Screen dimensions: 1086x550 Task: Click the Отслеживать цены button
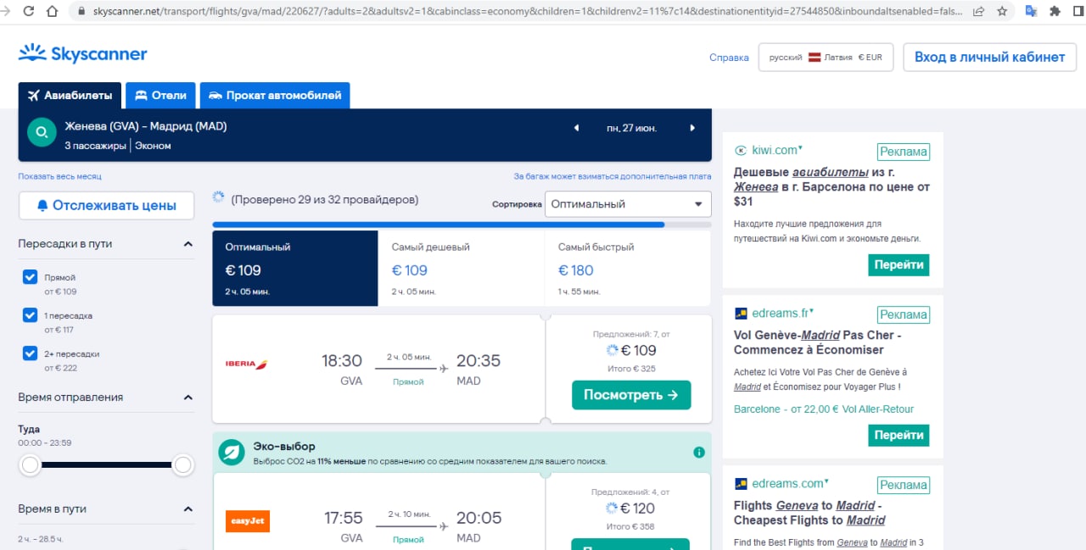[106, 205]
